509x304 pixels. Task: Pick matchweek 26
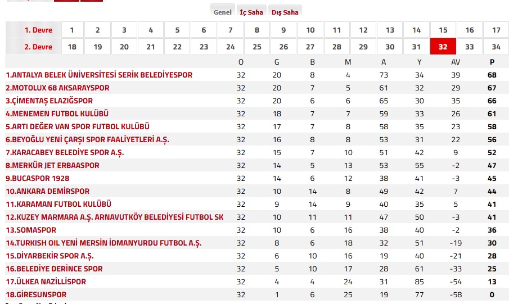tap(283, 47)
